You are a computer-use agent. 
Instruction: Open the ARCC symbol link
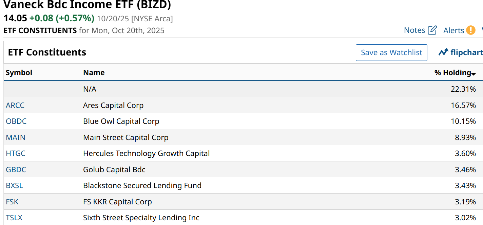tap(15, 105)
